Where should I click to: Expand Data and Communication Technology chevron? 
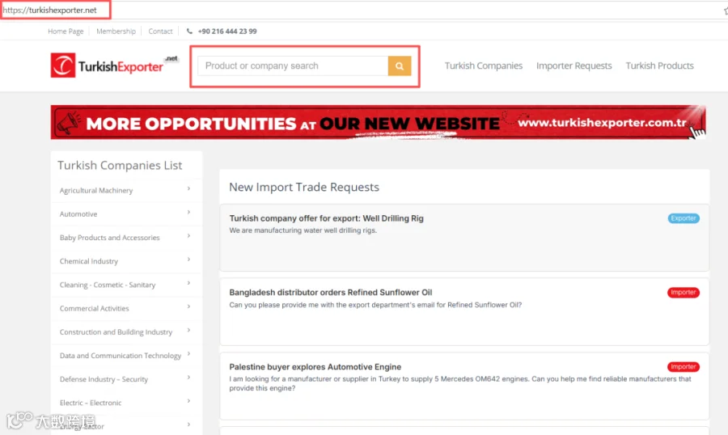tap(188, 354)
